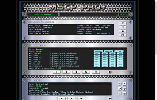
Task: Click the 'Number of active connections' line
Action: point(45,68)
